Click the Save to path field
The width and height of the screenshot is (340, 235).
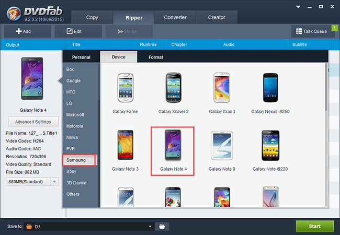89,226
